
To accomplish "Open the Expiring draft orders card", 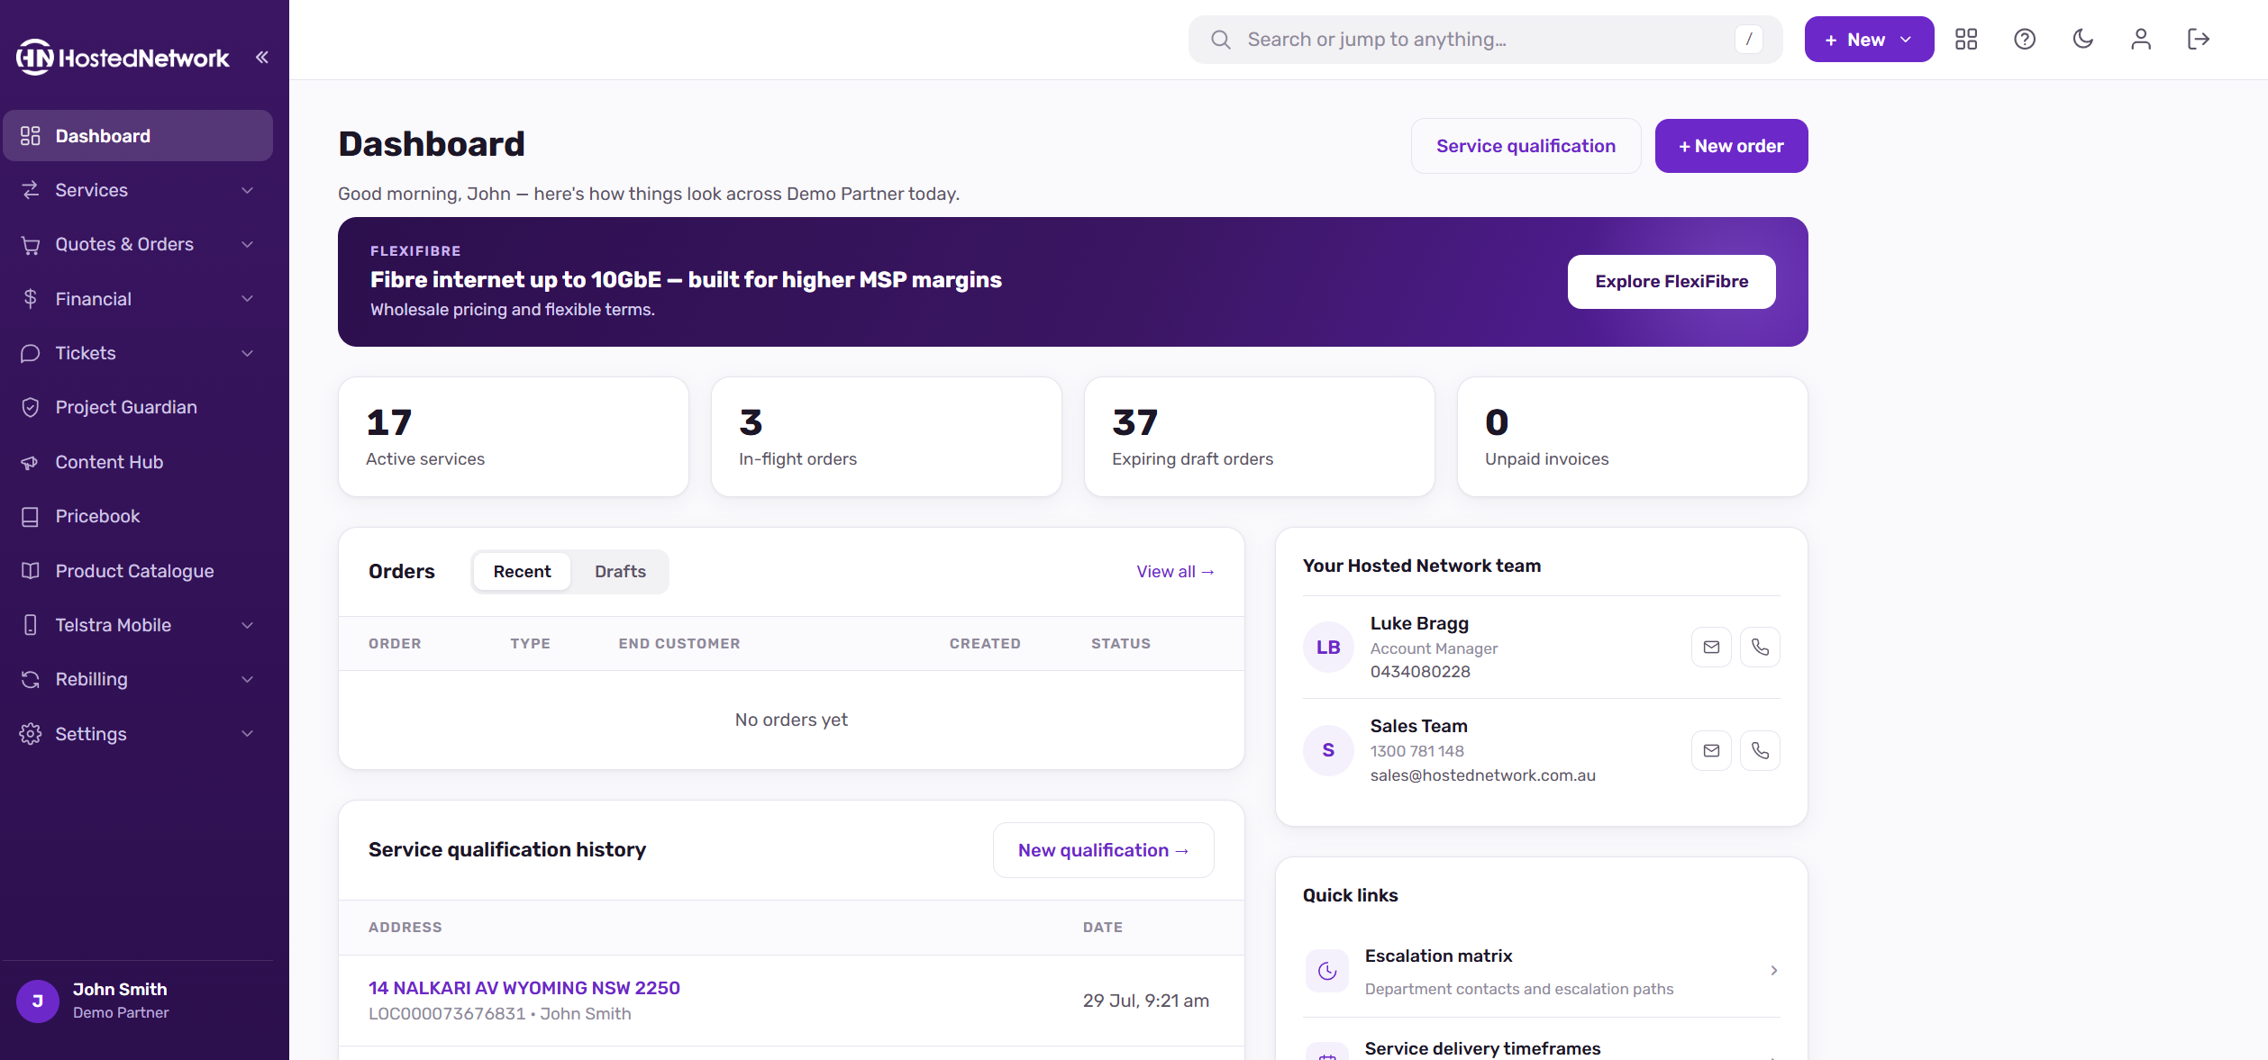I will pyautogui.click(x=1260, y=437).
